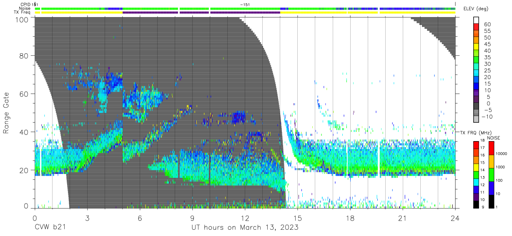The image size is (512, 236).
Task: Click the red top segment of NOISE bar
Action: (491, 148)
